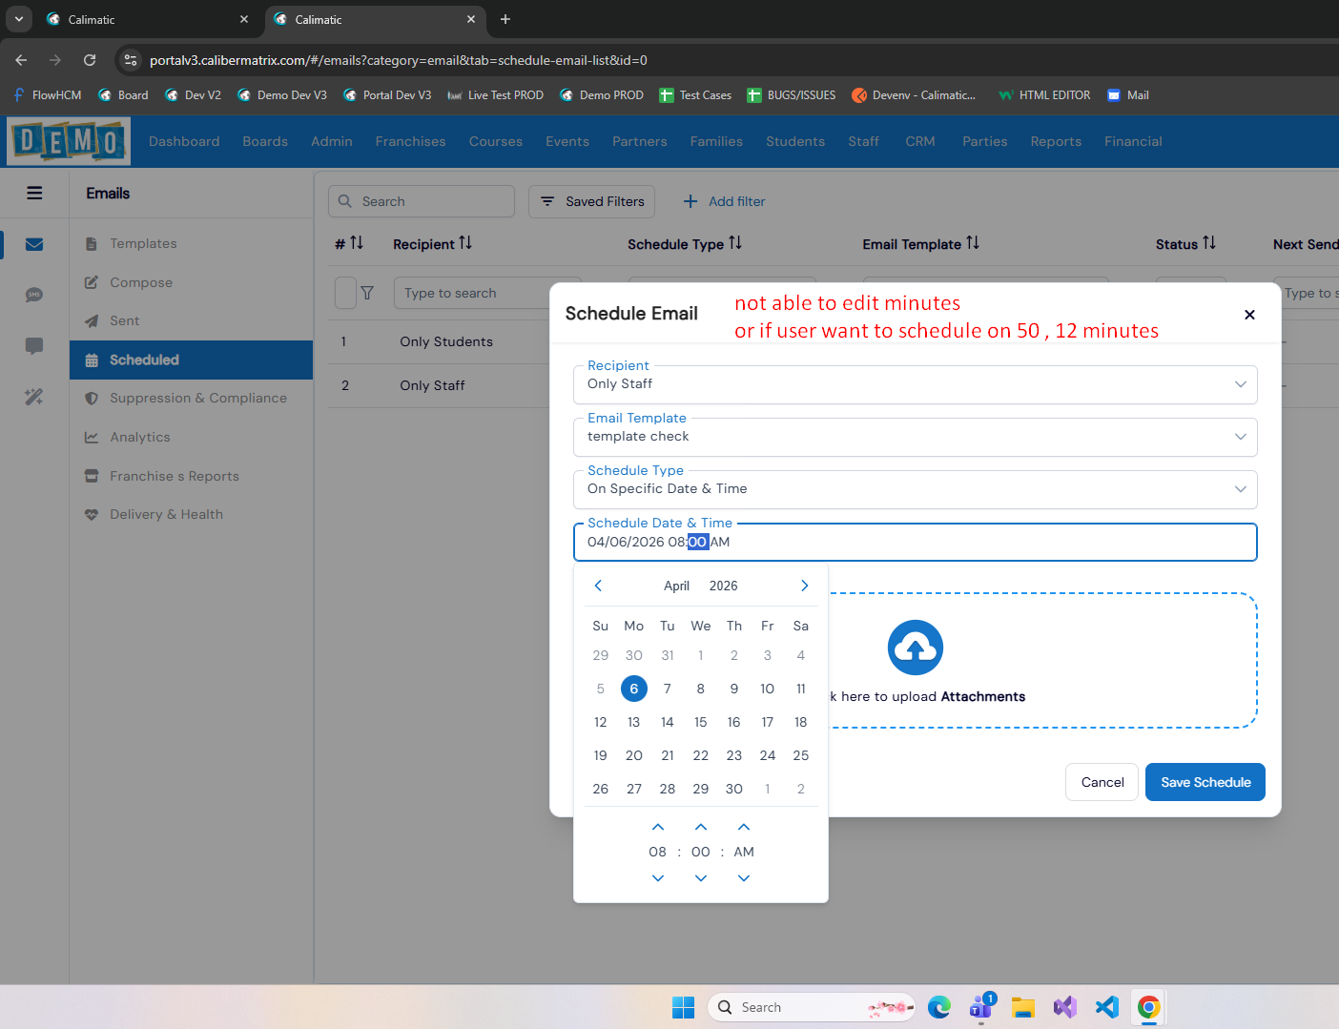Open the email envelope sidebar icon
This screenshot has height=1029, width=1339.
click(x=34, y=244)
